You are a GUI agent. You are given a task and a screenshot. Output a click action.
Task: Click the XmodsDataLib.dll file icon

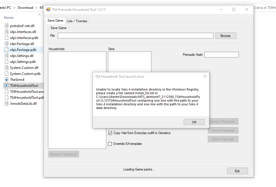pyautogui.click(x=7, y=104)
